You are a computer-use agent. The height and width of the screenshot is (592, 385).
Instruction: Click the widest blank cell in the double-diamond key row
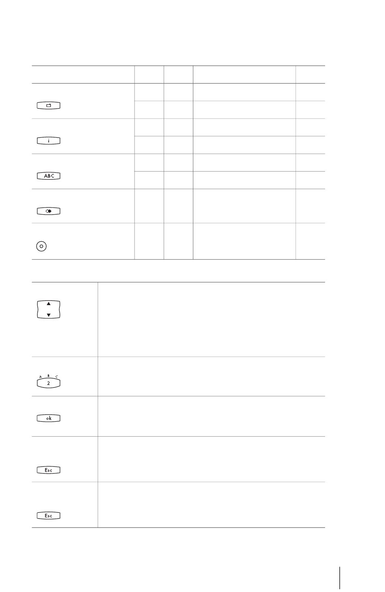[x=244, y=206]
